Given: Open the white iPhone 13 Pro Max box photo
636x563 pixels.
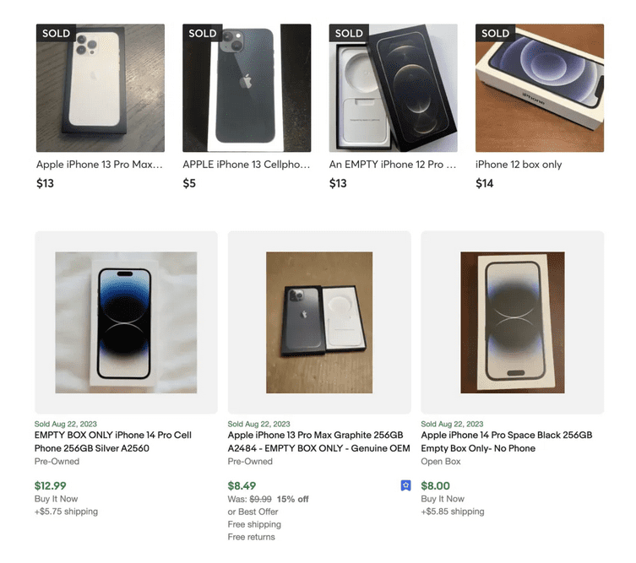Looking at the screenshot, I should (x=100, y=88).
